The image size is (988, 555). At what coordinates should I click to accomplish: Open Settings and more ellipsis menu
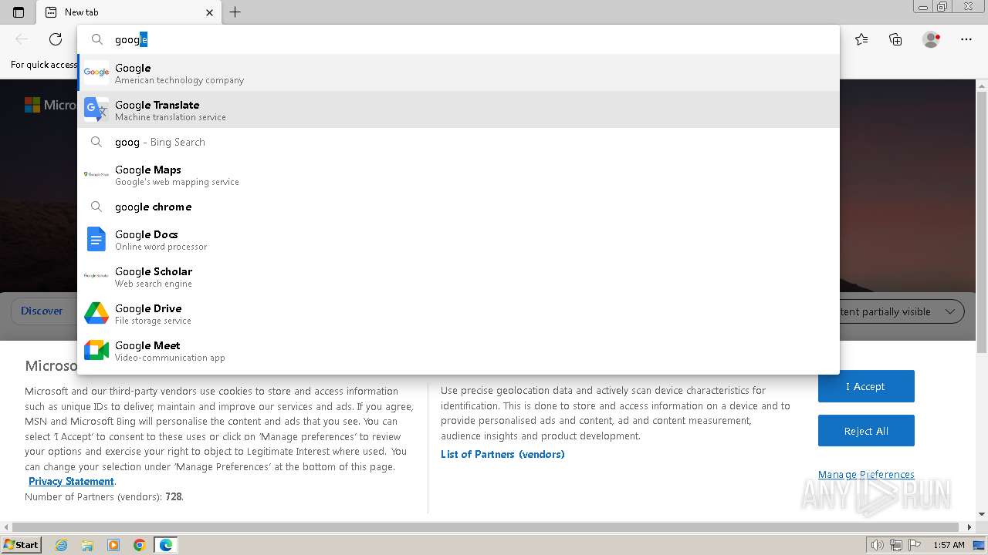tap(966, 39)
